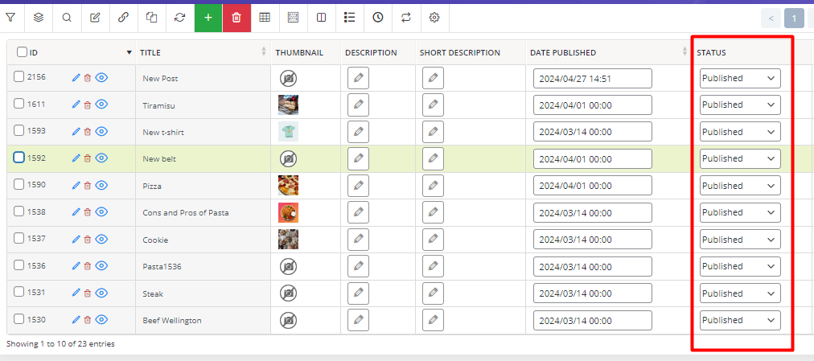814x361 pixels.
Task: Edit description button for New t-shirt
Action: pyautogui.click(x=358, y=132)
